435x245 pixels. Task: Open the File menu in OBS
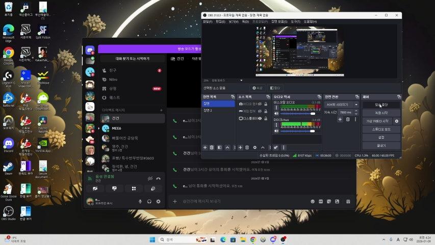click(207, 22)
